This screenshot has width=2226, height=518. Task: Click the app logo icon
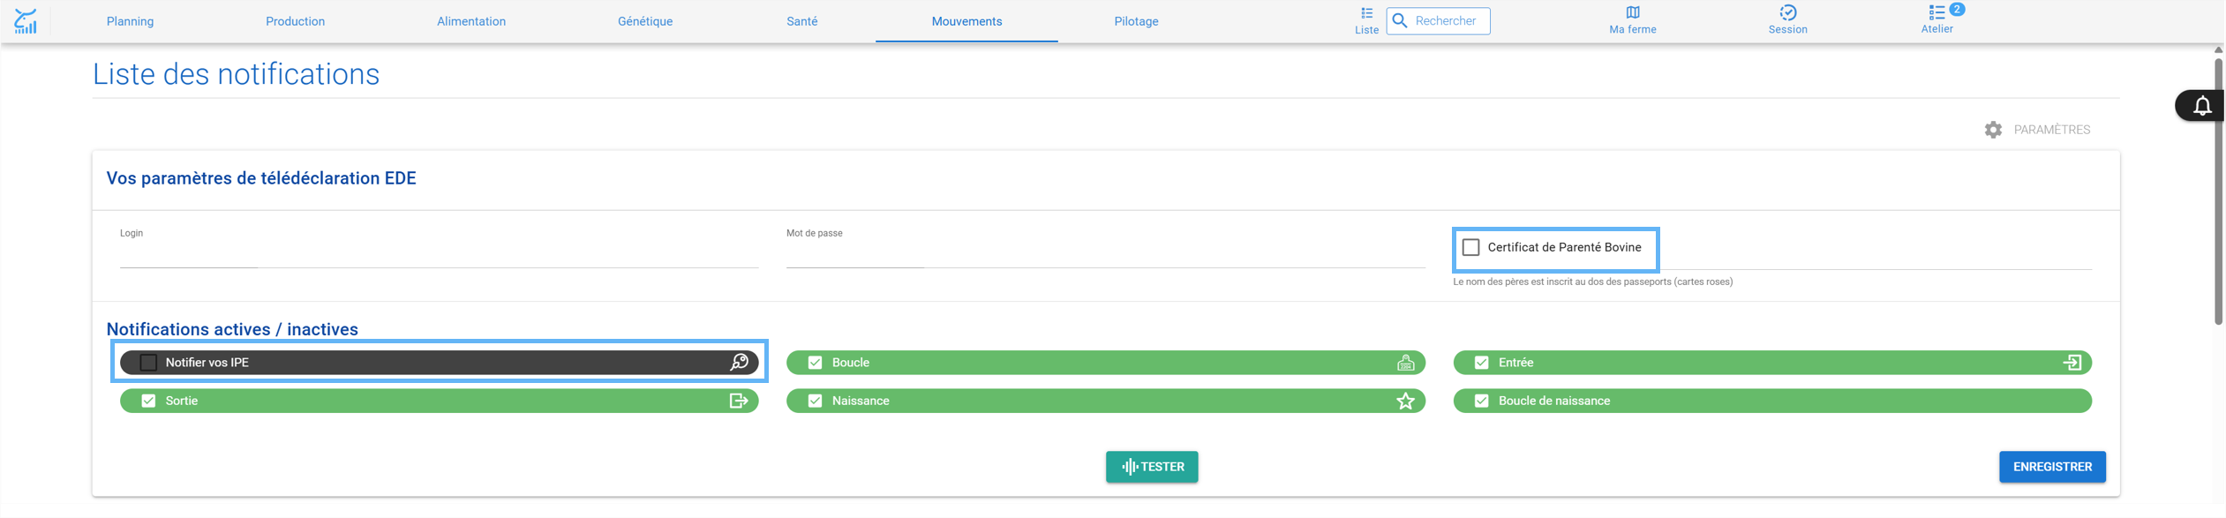(26, 21)
